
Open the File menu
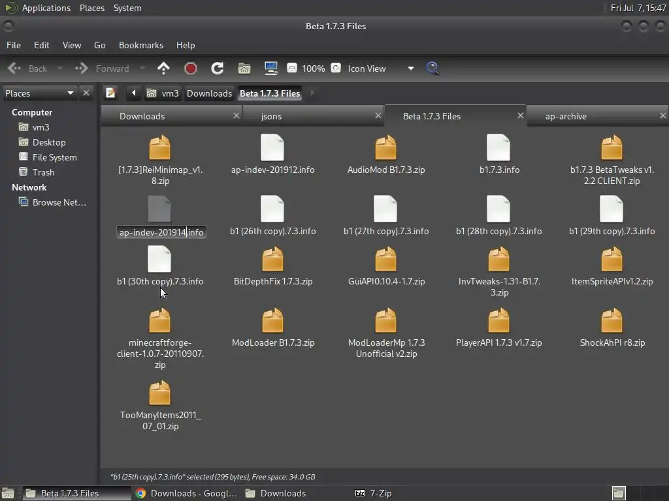(14, 45)
